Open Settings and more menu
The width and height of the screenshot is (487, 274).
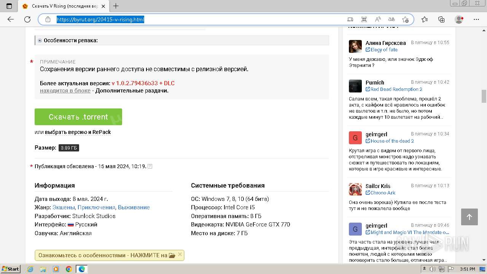click(476, 19)
